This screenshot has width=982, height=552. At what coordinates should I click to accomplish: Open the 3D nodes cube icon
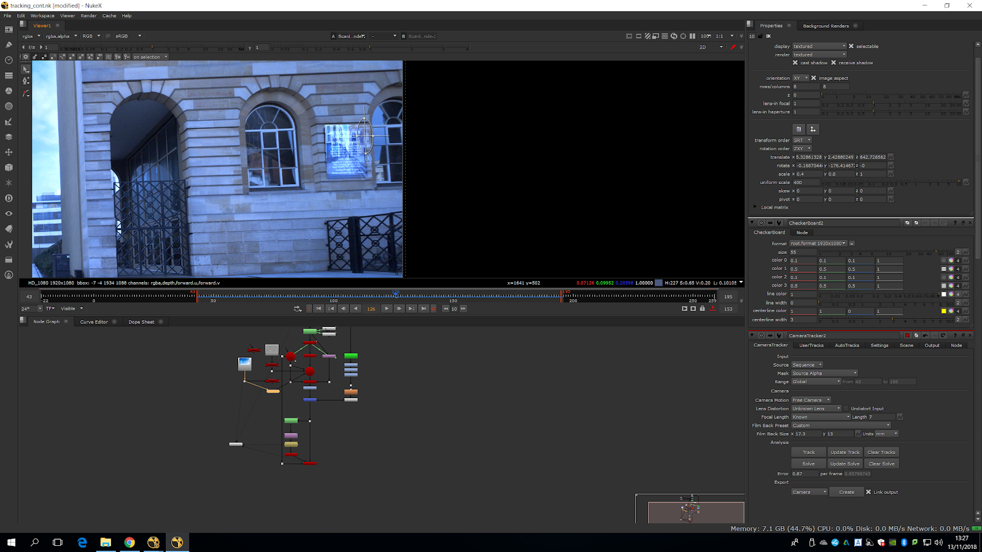click(9, 167)
